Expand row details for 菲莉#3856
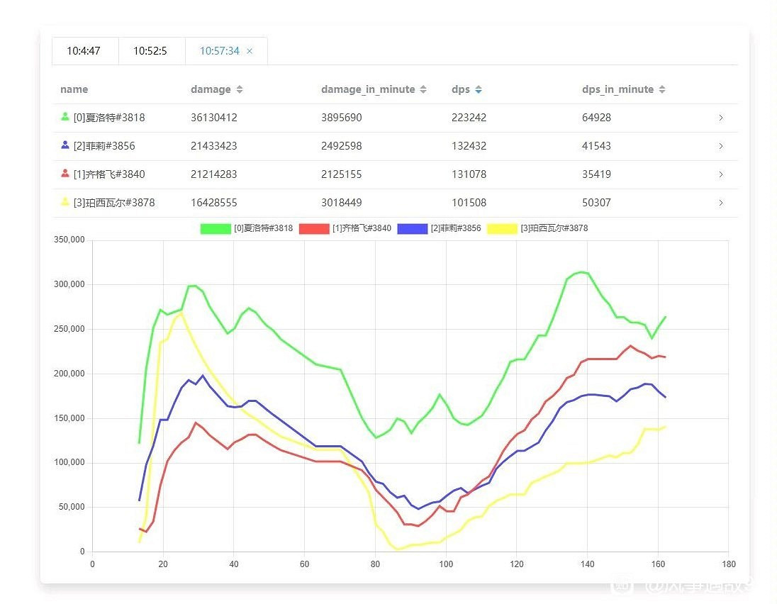Screen dimensions: 777x604 [x=721, y=146]
